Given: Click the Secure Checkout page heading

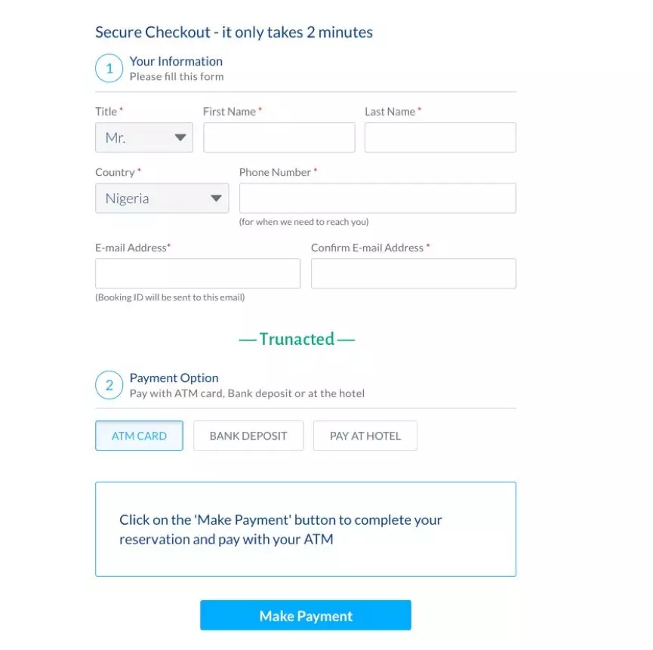Looking at the screenshot, I should (234, 32).
